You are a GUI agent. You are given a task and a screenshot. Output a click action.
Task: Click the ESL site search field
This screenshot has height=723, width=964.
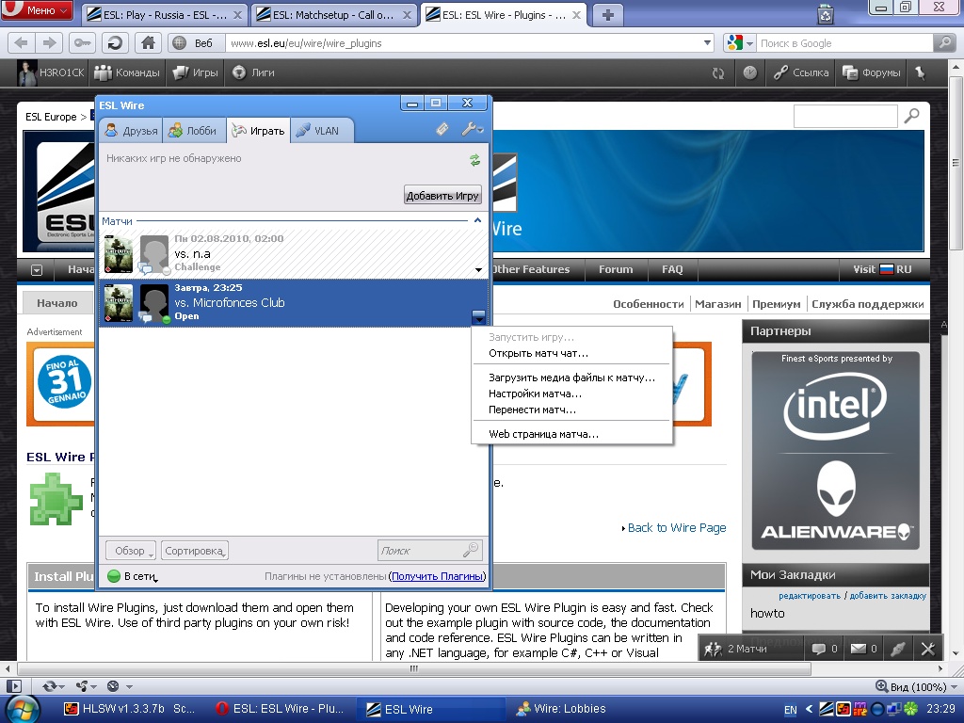pyautogui.click(x=845, y=116)
